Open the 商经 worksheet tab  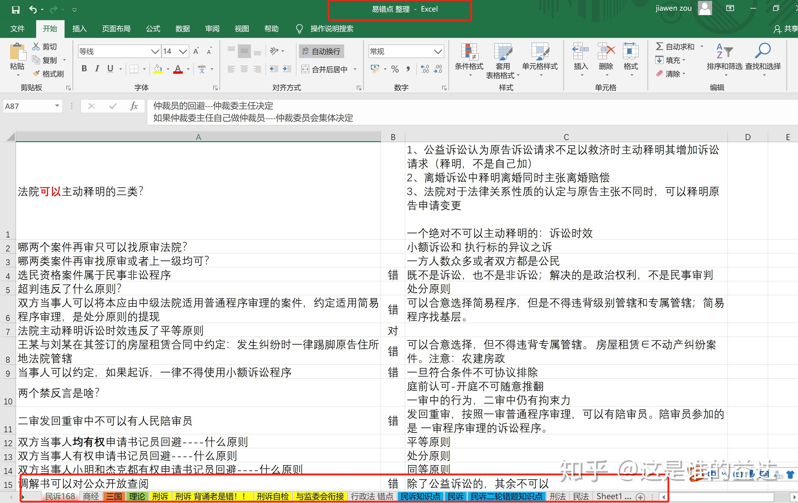tap(91, 496)
